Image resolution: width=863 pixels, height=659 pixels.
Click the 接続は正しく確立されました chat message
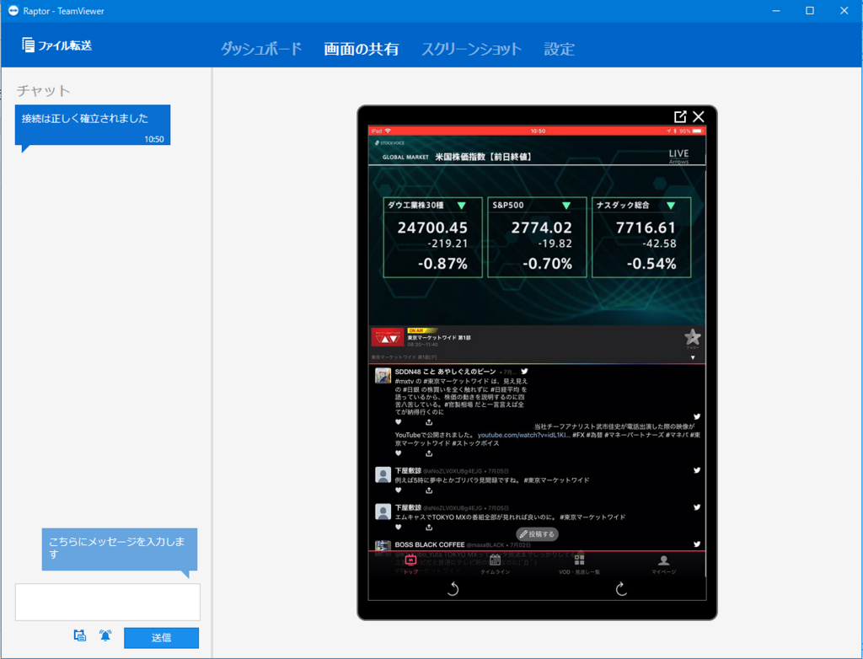[93, 125]
